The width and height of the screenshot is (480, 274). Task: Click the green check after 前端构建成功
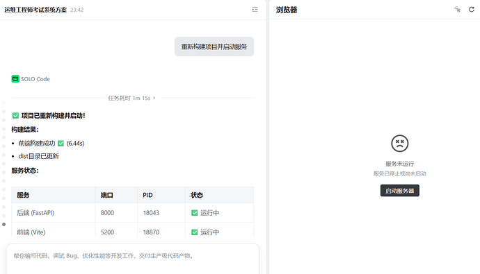tap(61, 144)
